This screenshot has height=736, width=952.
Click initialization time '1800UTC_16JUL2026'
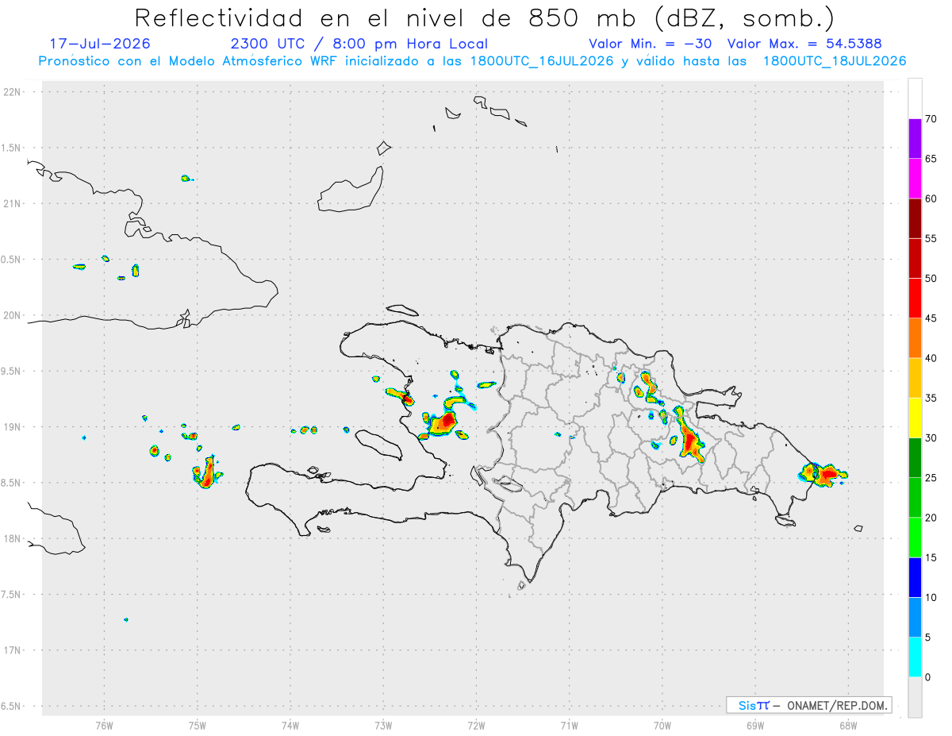tap(541, 61)
